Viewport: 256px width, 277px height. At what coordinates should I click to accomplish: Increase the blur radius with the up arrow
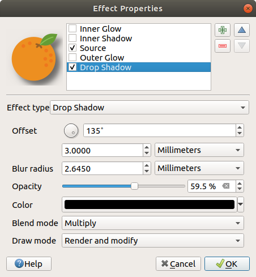147,165
